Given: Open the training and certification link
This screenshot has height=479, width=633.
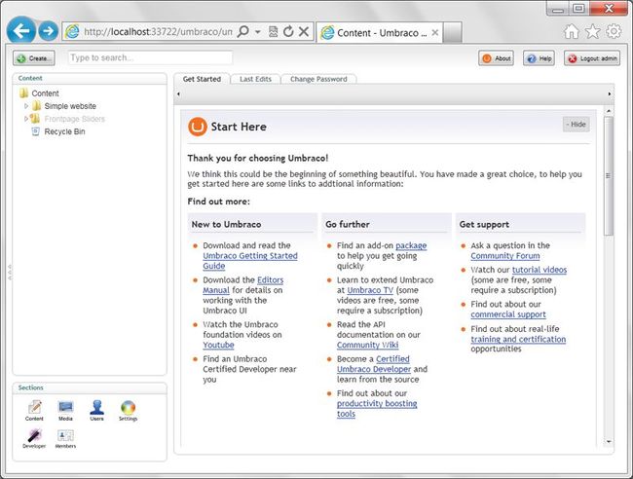Looking at the screenshot, I should 518,340.
